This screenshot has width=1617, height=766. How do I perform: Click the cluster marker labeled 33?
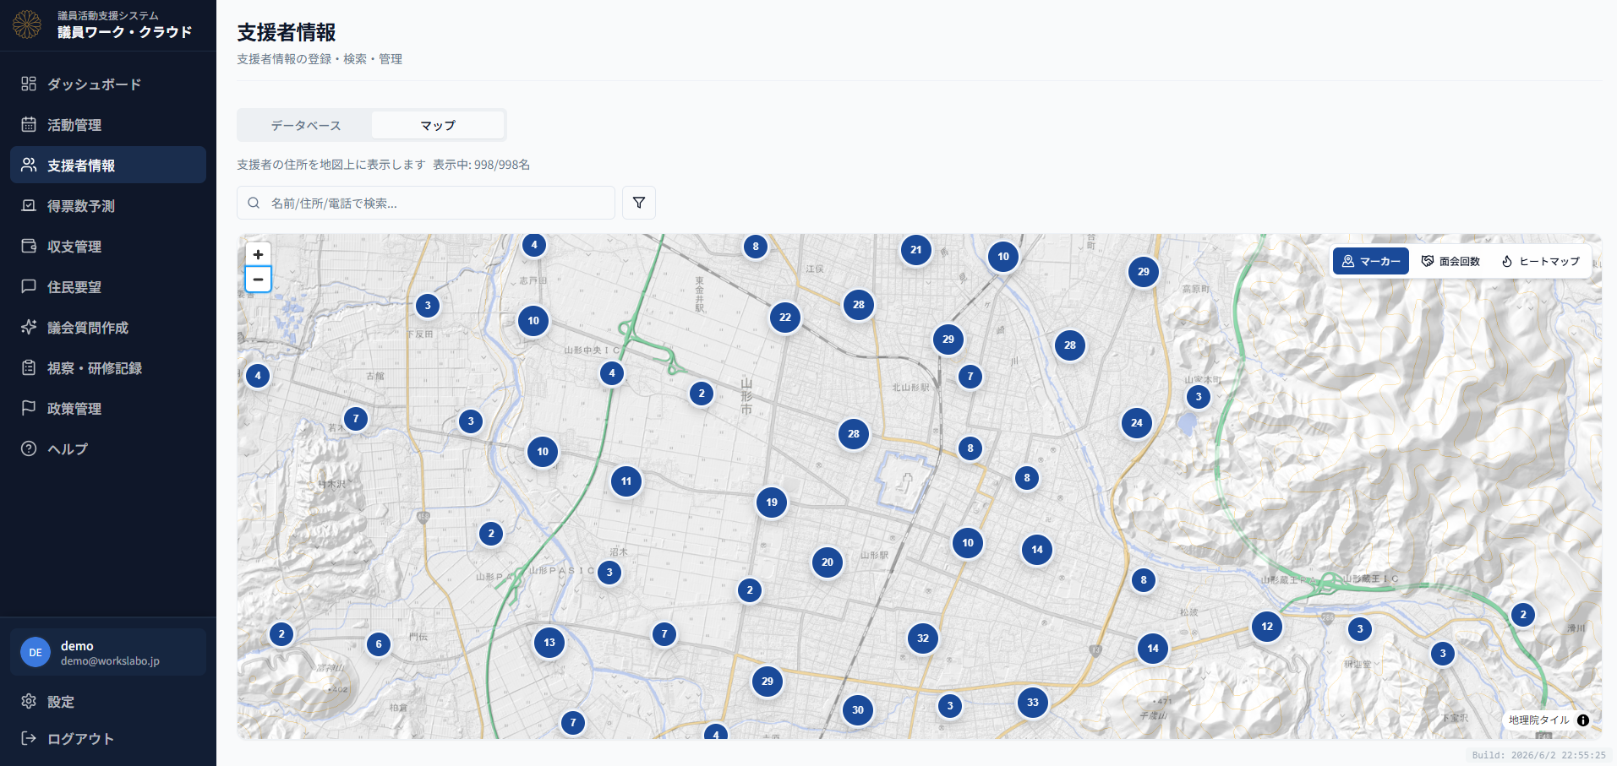click(1033, 702)
